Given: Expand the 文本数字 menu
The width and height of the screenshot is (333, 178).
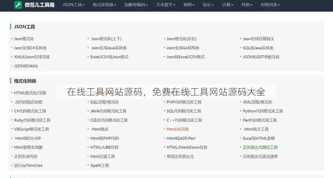Looking at the screenshot, I should (166, 5).
